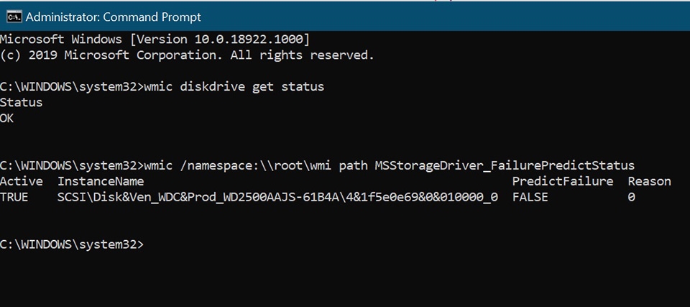
Task: Click the 'TRUE' value under Active
Action: click(14, 197)
